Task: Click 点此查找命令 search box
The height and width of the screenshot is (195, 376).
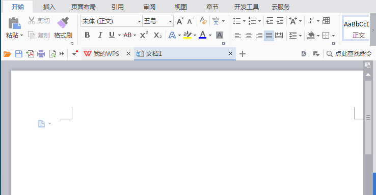Action: pyautogui.click(x=349, y=54)
